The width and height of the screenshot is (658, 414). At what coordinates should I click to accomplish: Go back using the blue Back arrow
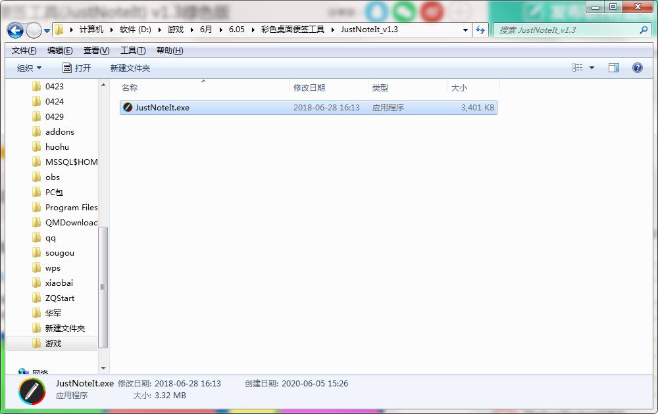(x=16, y=30)
